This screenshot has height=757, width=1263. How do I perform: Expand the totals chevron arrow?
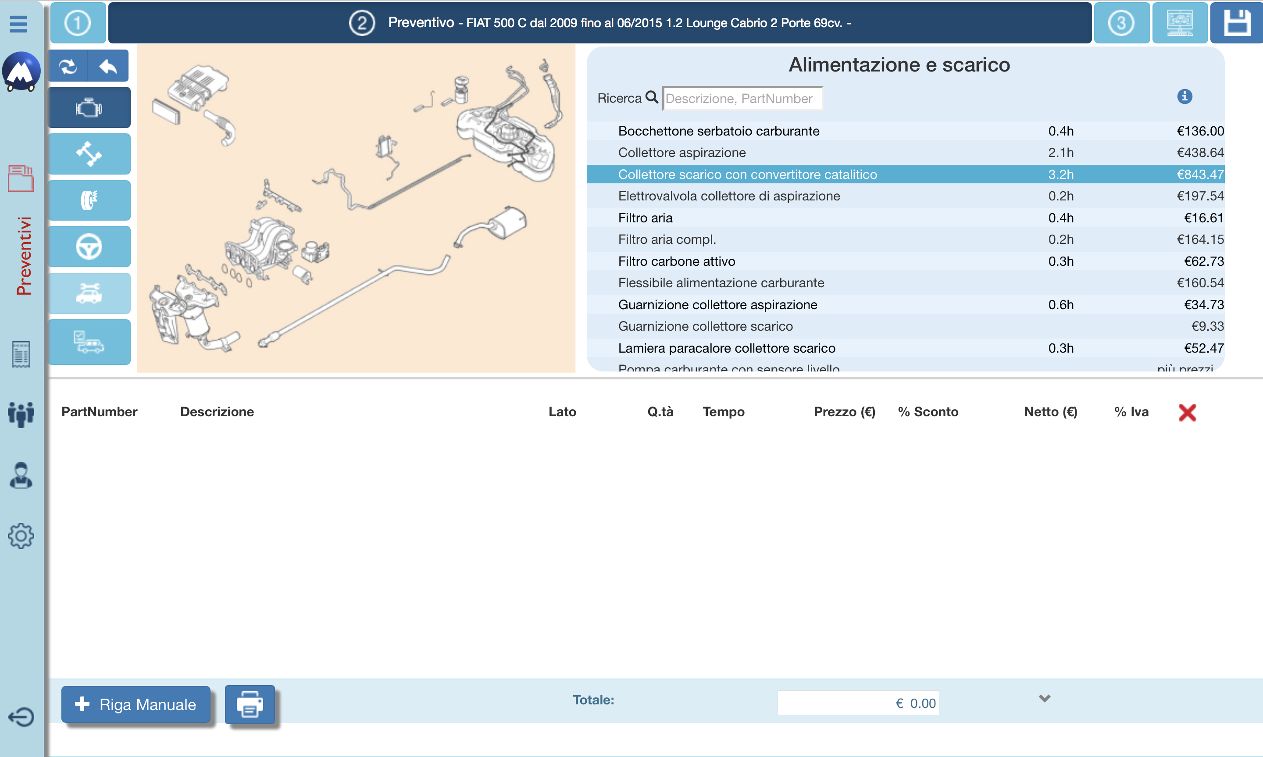click(x=1044, y=698)
